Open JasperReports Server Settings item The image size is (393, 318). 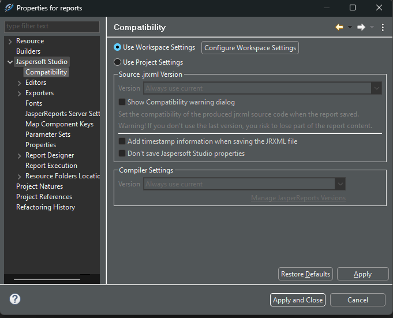[x=62, y=114]
